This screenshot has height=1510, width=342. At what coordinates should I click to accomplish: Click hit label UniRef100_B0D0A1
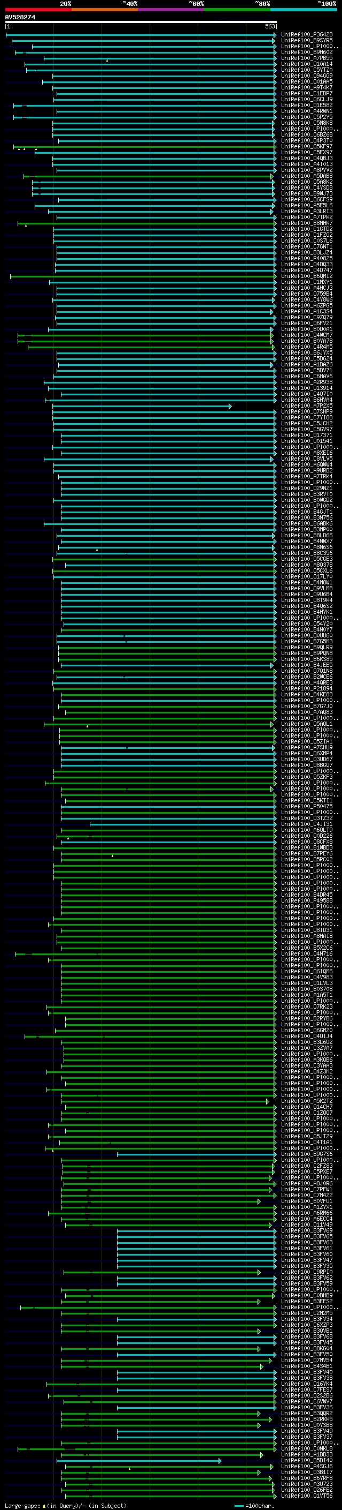(307, 329)
